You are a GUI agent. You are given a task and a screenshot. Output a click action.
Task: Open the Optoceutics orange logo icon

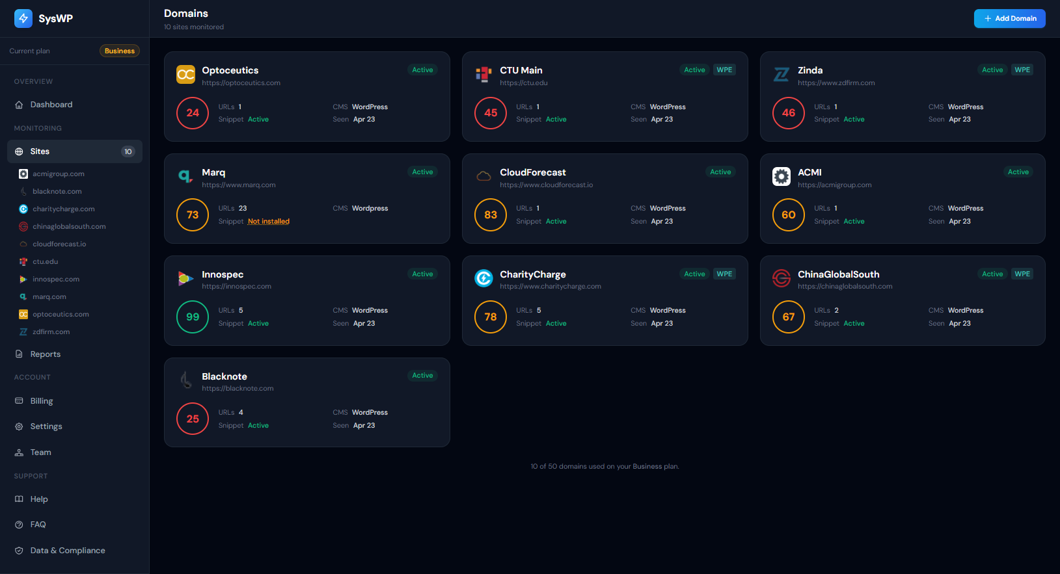(185, 75)
